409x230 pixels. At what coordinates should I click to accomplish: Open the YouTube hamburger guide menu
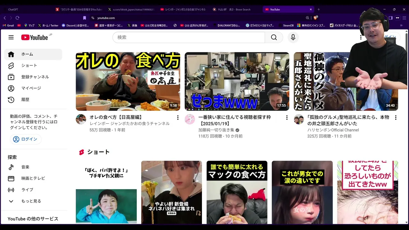point(11,37)
